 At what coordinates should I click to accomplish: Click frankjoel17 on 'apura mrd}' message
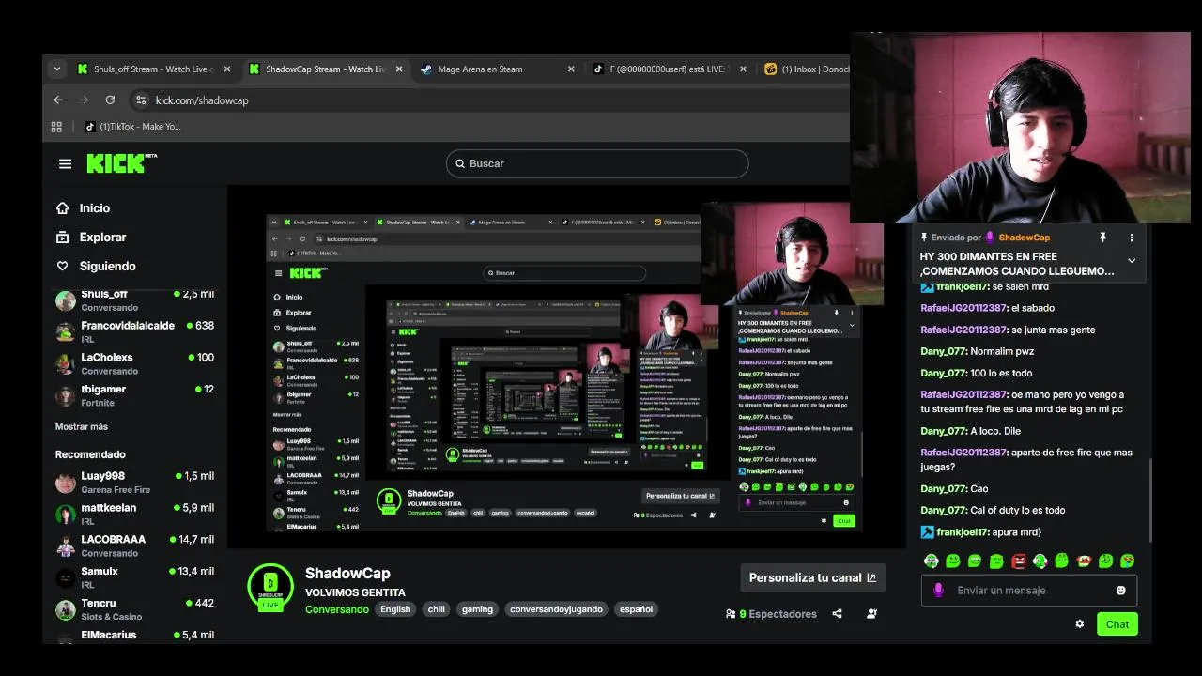click(x=963, y=532)
